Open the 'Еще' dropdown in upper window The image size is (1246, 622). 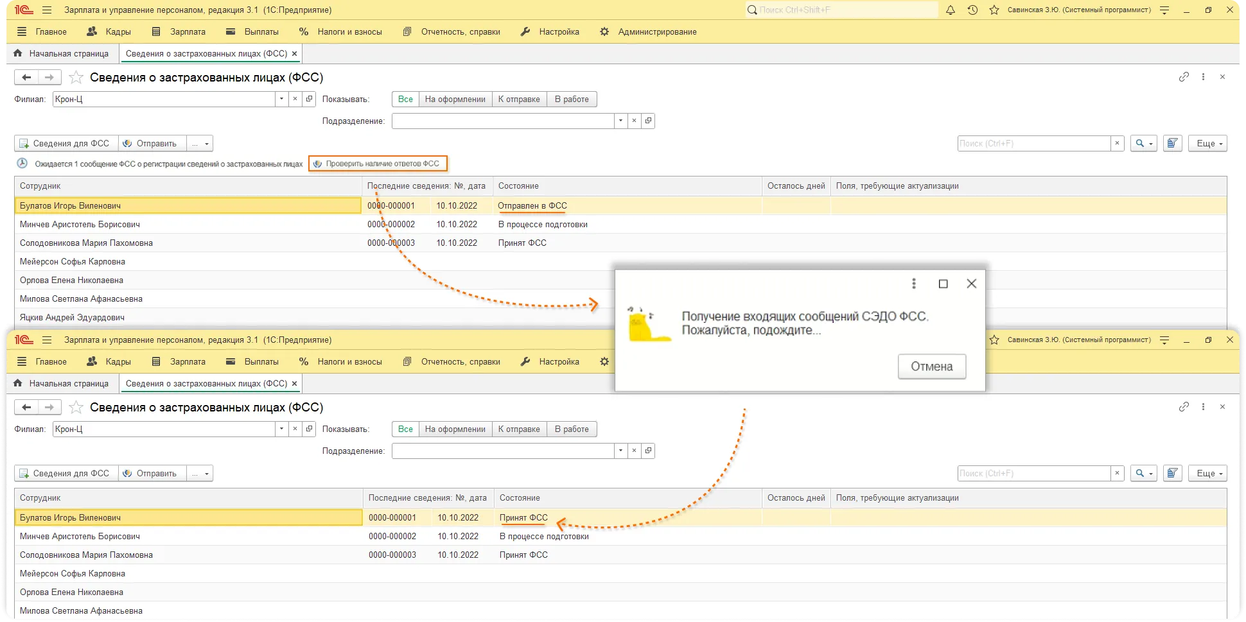coord(1207,144)
